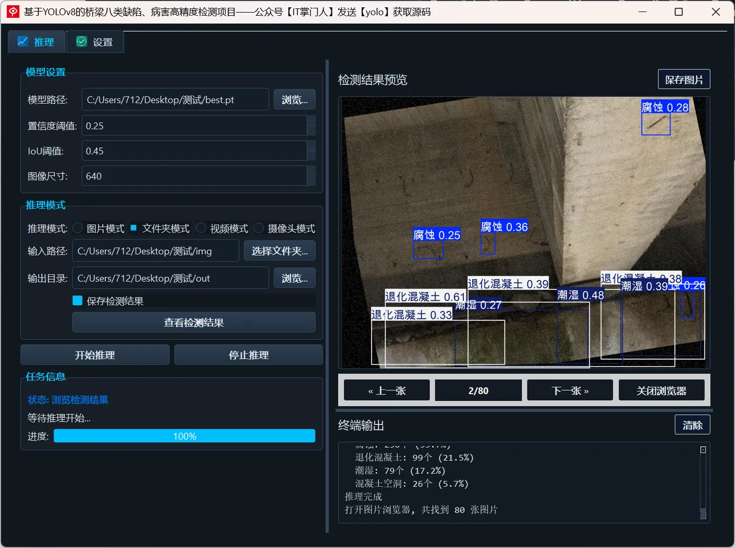
Task: Click 浏览 next to the 模型路径 field
Action: pos(295,100)
